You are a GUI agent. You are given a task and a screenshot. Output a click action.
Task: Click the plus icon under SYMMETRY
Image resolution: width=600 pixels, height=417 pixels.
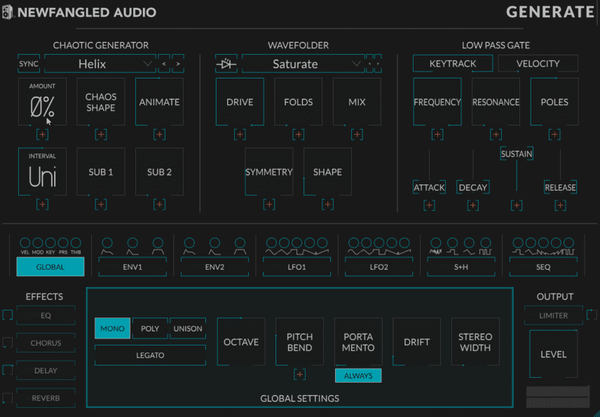[x=269, y=205]
